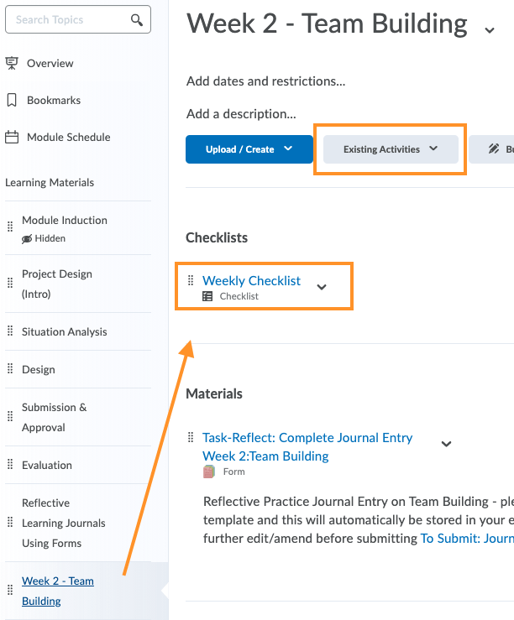Click the search magnifier icon
The width and height of the screenshot is (514, 620).
click(138, 19)
